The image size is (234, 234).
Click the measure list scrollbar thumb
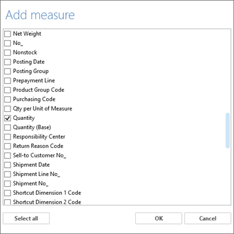click(228, 130)
